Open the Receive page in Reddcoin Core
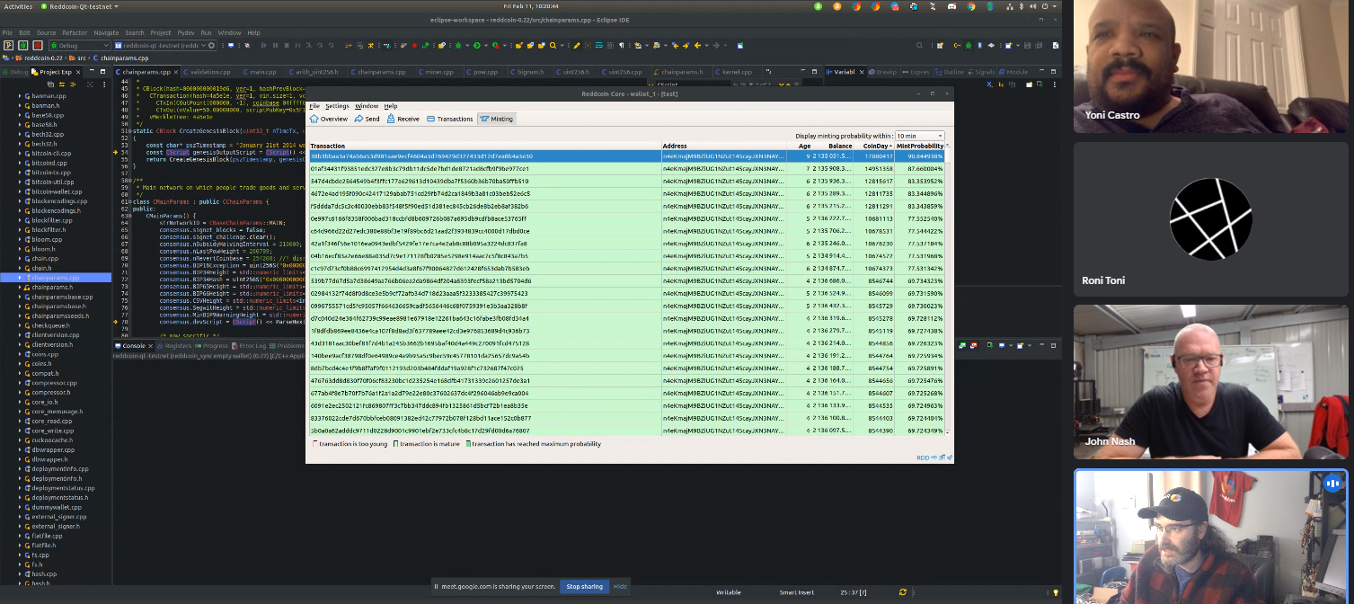Screen dimensions: 1354x604 click(403, 119)
